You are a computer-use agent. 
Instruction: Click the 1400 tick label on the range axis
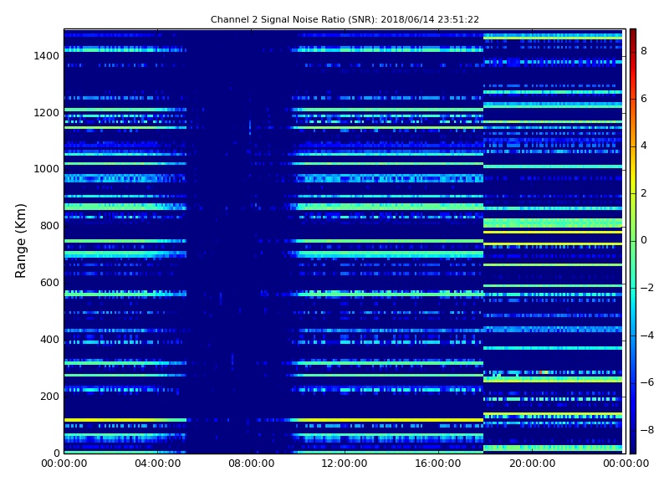(47, 56)
